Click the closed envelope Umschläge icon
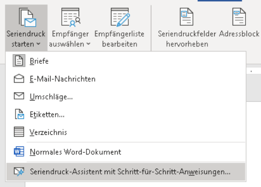The image size is (261, 187). [19, 96]
